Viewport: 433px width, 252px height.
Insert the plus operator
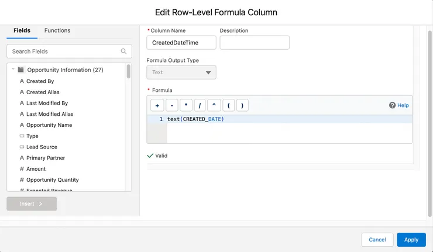157,105
